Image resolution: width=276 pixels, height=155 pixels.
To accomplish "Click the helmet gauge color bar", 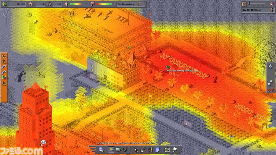I will [x=105, y=4].
